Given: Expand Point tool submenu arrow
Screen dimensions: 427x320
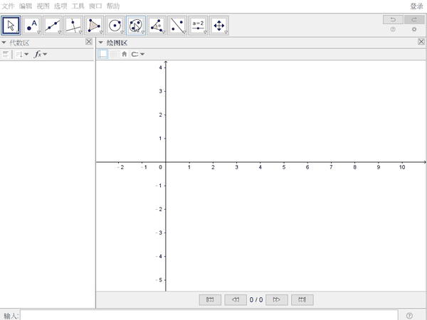Looking at the screenshot, I should click(38, 33).
